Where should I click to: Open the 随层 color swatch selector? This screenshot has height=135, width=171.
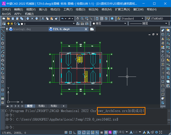pos(109,23)
